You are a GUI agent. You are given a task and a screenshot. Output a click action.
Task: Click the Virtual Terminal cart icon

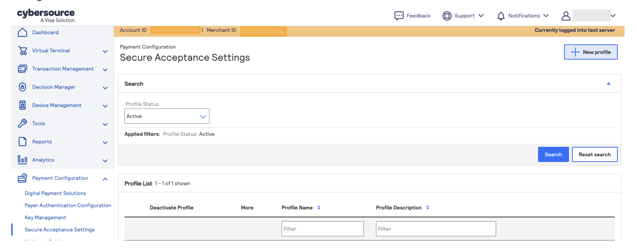tap(23, 51)
